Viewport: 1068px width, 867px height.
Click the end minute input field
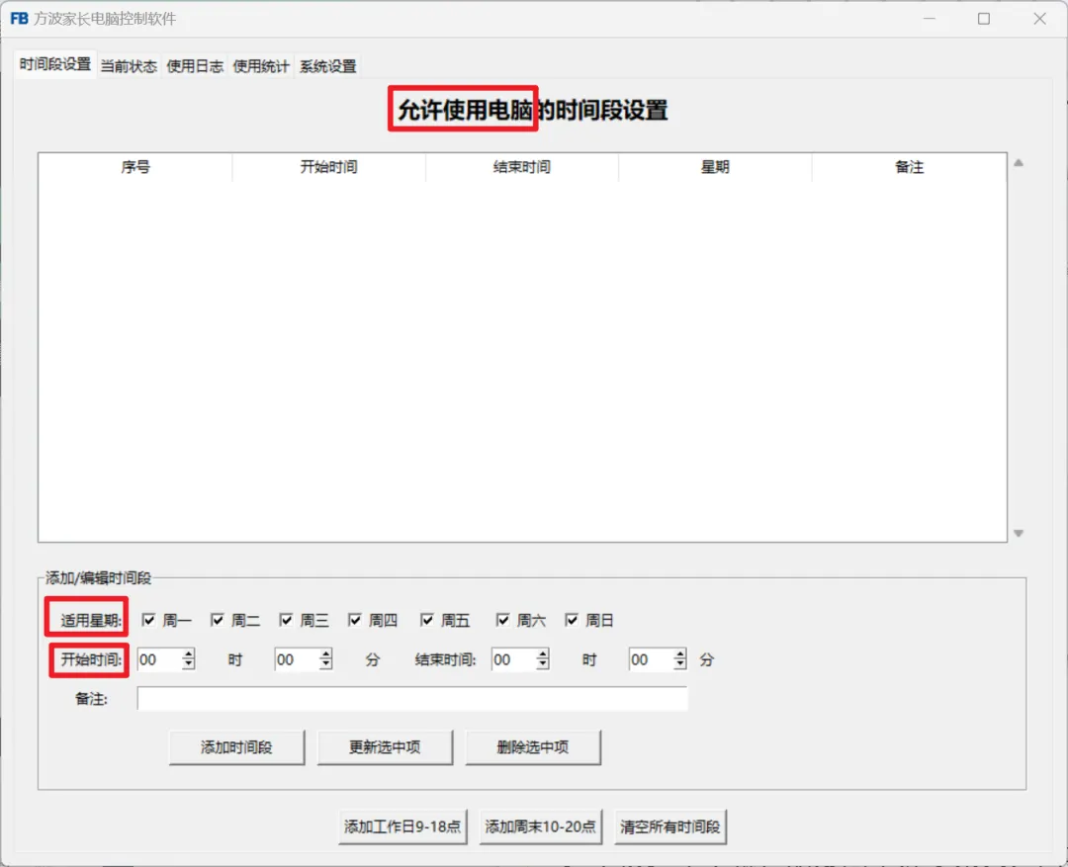pyautogui.click(x=651, y=659)
